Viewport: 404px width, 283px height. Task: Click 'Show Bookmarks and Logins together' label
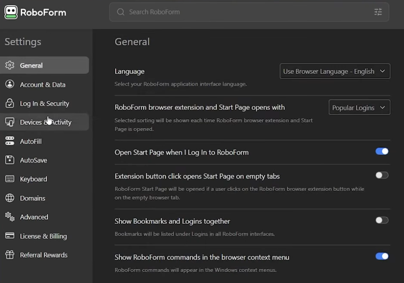coord(173,221)
